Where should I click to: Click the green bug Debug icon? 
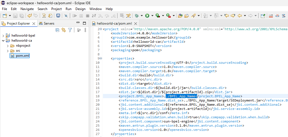(137, 16)
